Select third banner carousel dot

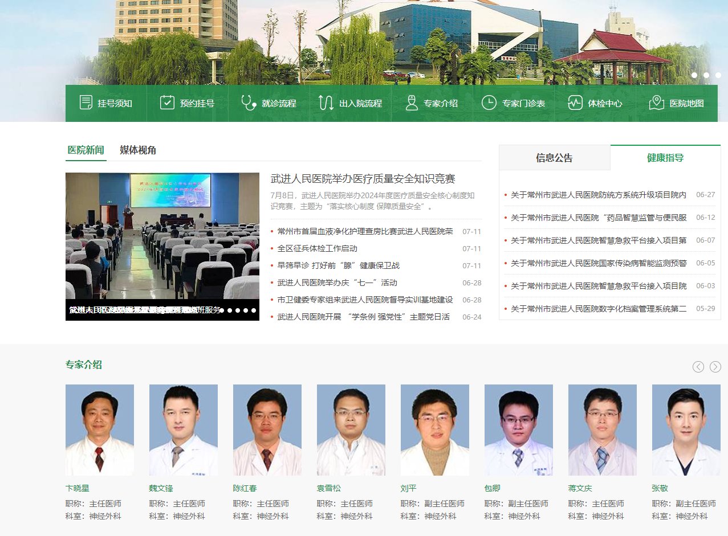click(718, 75)
